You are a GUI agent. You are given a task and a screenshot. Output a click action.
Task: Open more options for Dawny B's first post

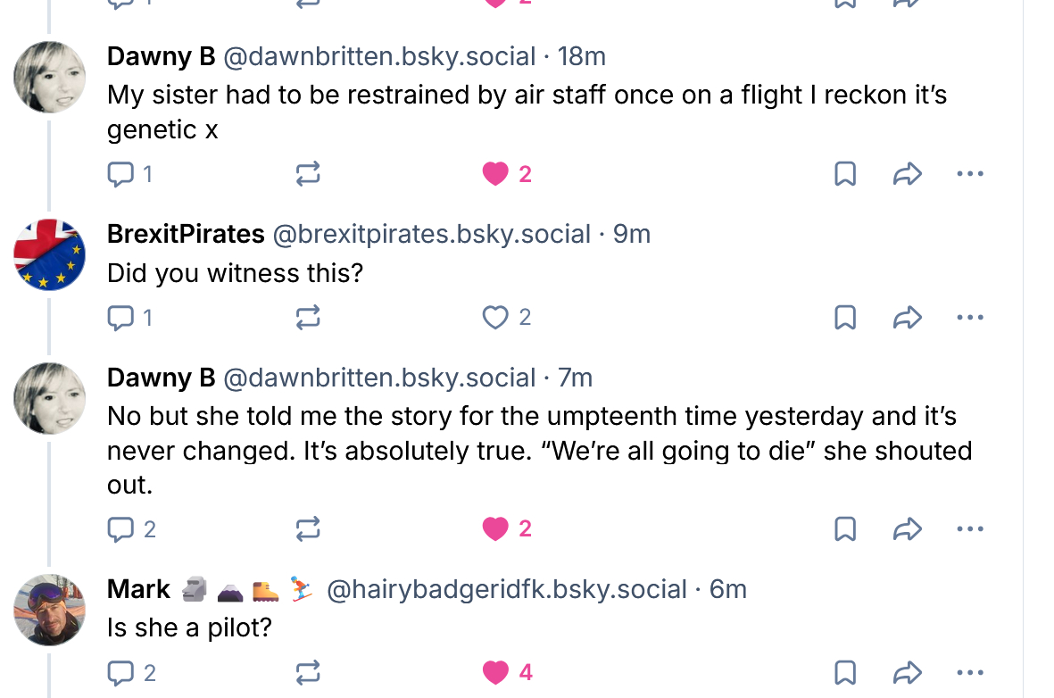[x=969, y=174]
